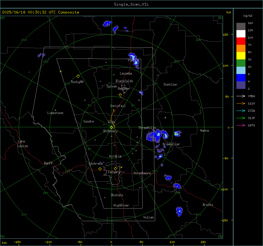263x246 pixels.
Task: Click the storm cell over Ponoka
Action: coord(134,61)
